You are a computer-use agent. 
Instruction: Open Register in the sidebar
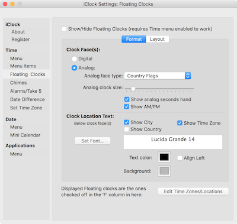(21, 40)
